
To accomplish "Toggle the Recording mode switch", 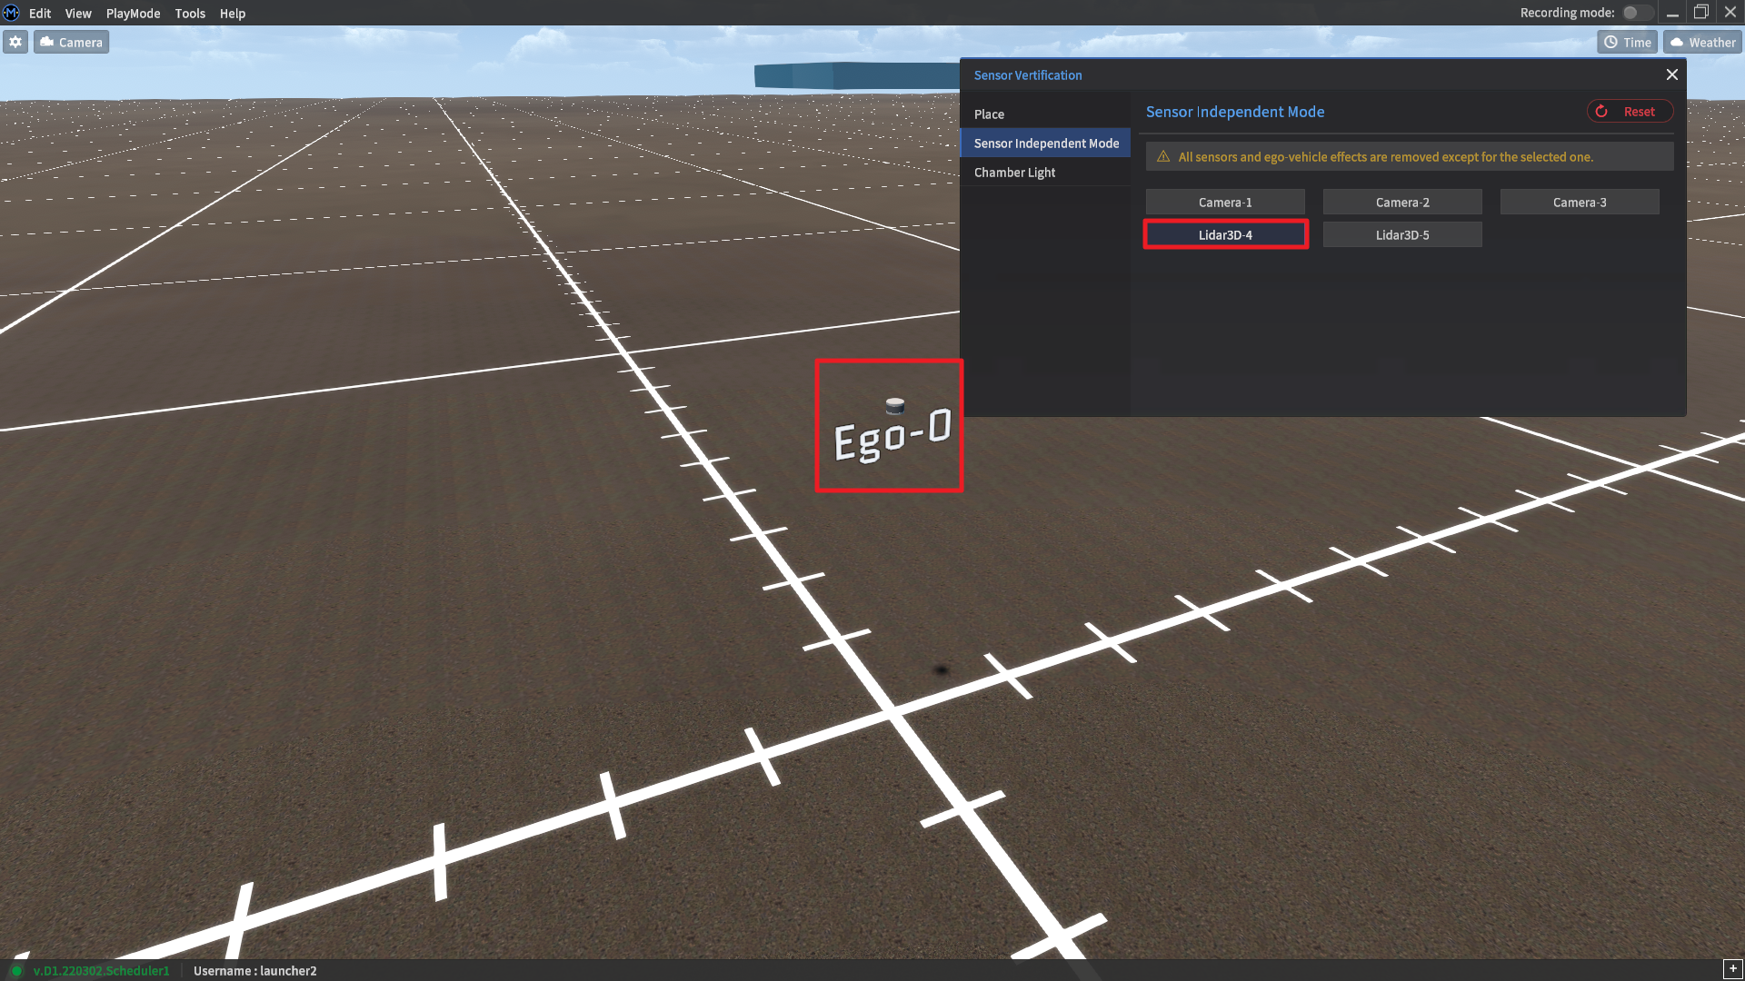I will point(1638,13).
